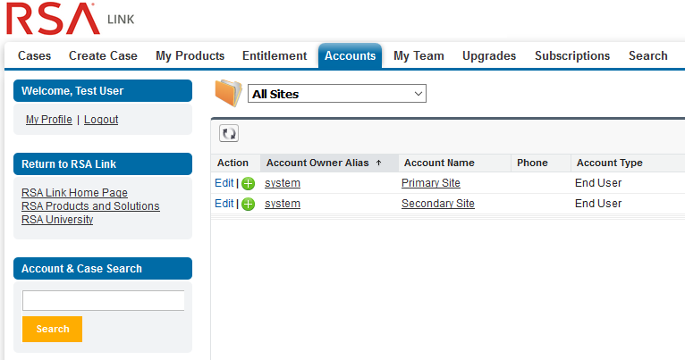The height and width of the screenshot is (360, 685).
Task: Click the green plus icon in Primary Site row
Action: (248, 184)
